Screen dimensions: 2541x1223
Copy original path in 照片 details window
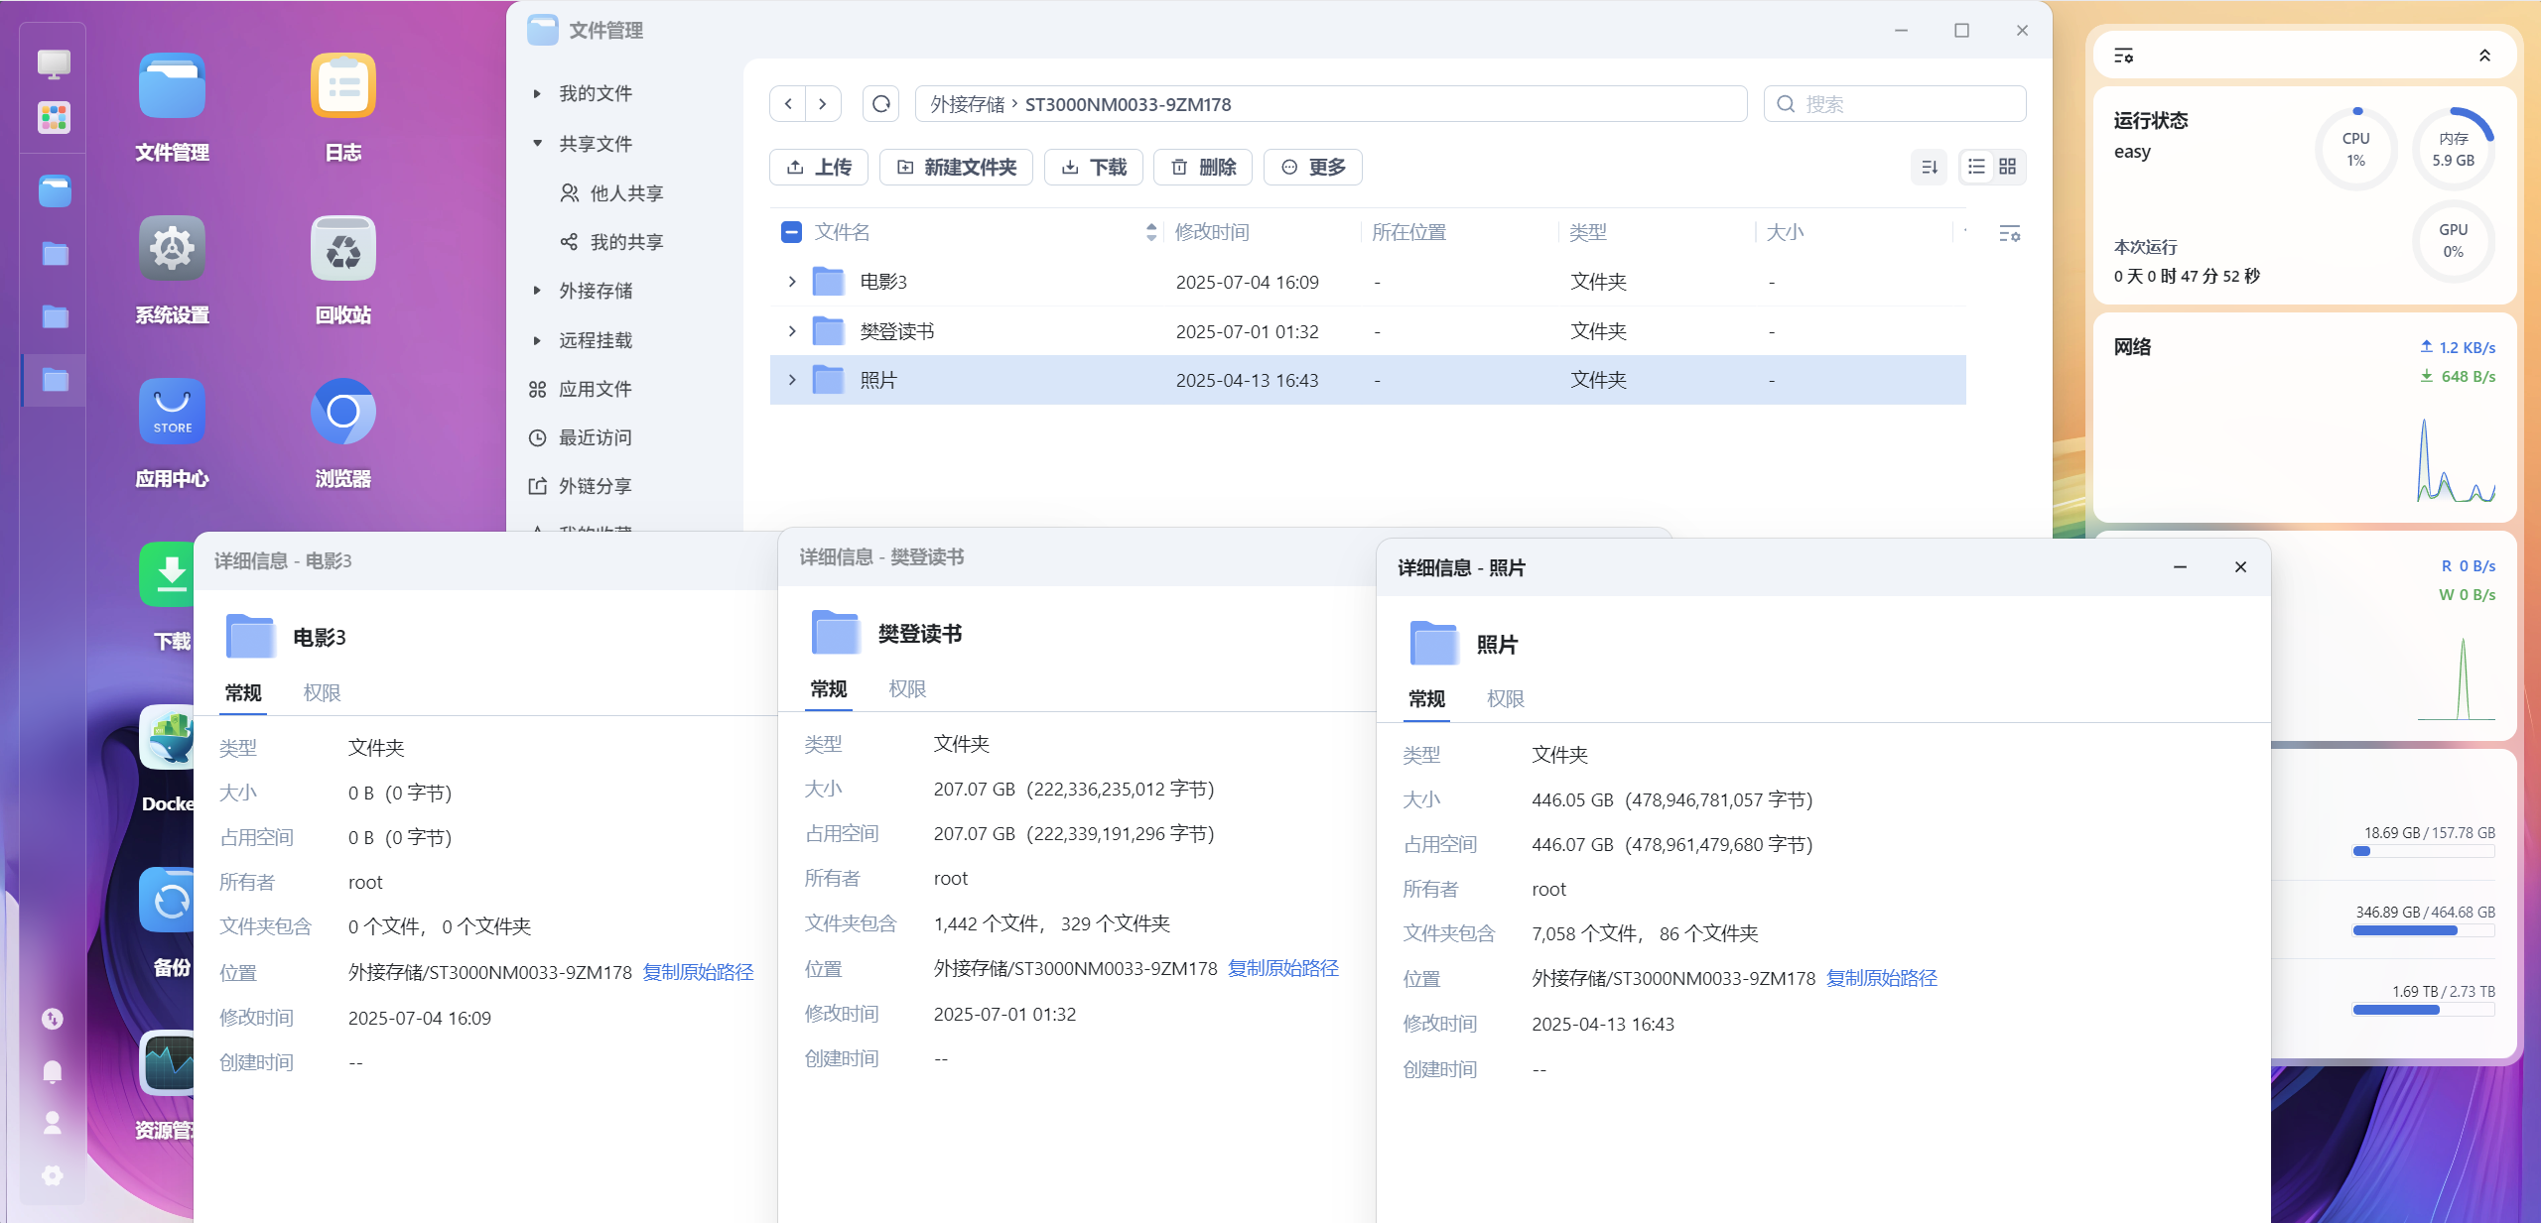[1882, 978]
